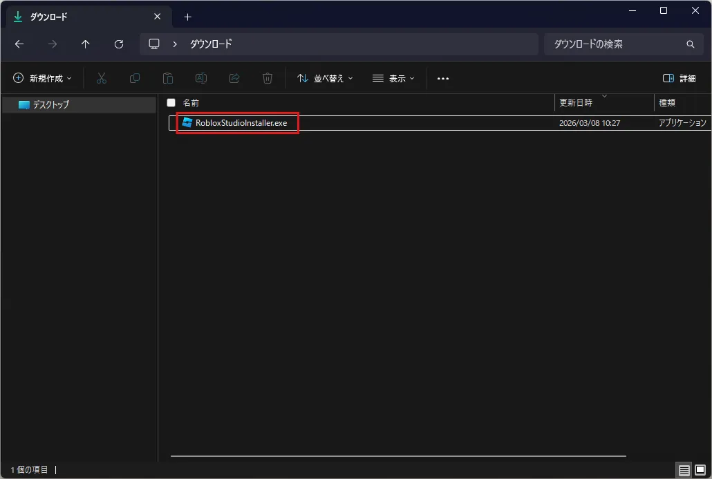Click the PC monitor icon in address bar
This screenshot has height=479, width=712.
(154, 44)
